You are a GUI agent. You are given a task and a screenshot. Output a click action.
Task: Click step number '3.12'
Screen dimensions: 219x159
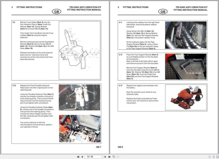[x=120, y=55]
